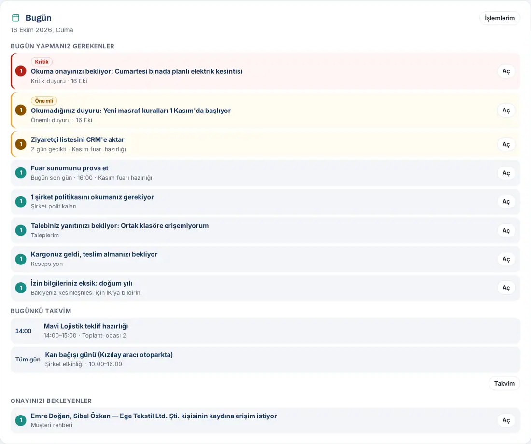The height and width of the screenshot is (444, 531).
Task: Click the count badge on the Yeni masraf kuralları row
Action: [x=21, y=110]
